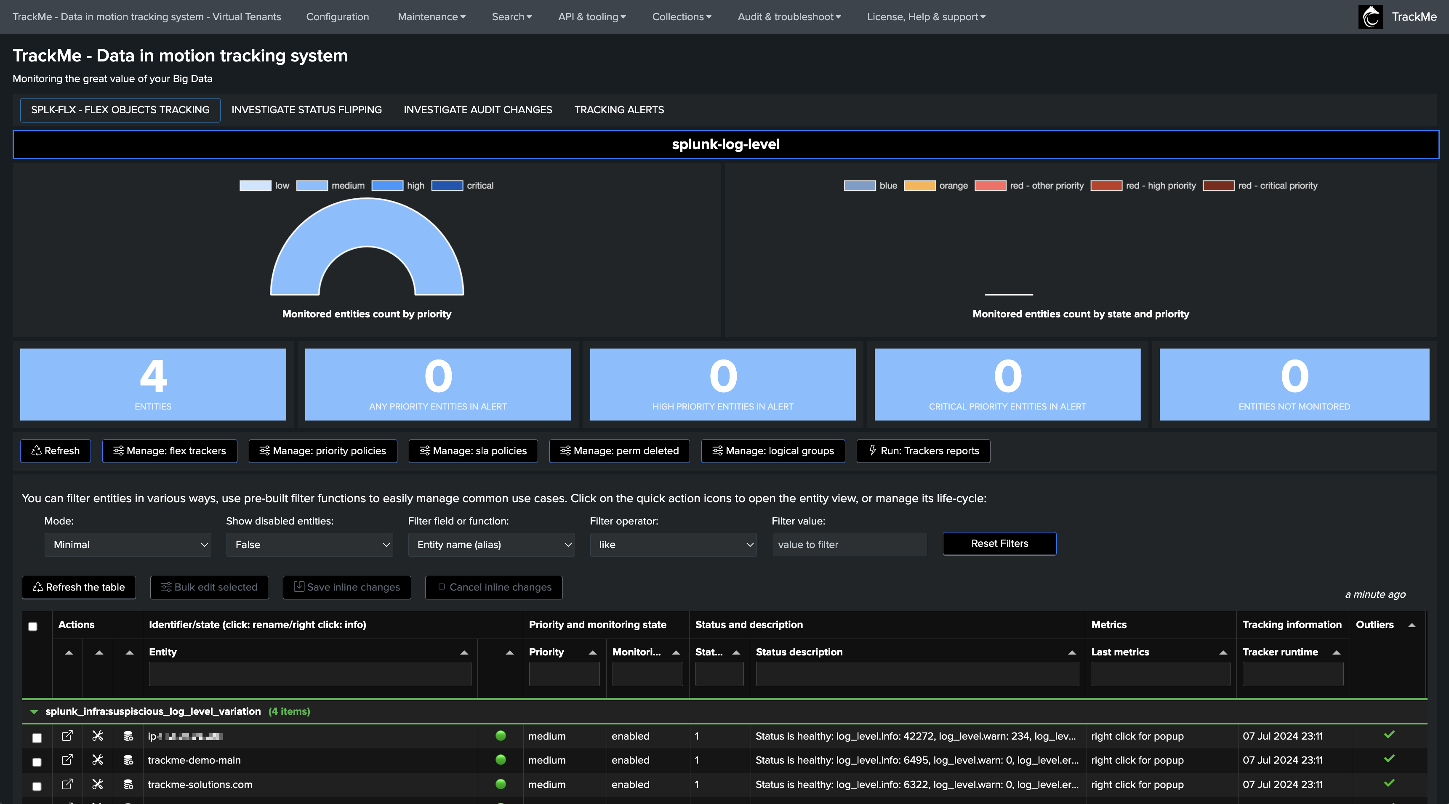
Task: Click the Filter value input field
Action: click(x=849, y=544)
